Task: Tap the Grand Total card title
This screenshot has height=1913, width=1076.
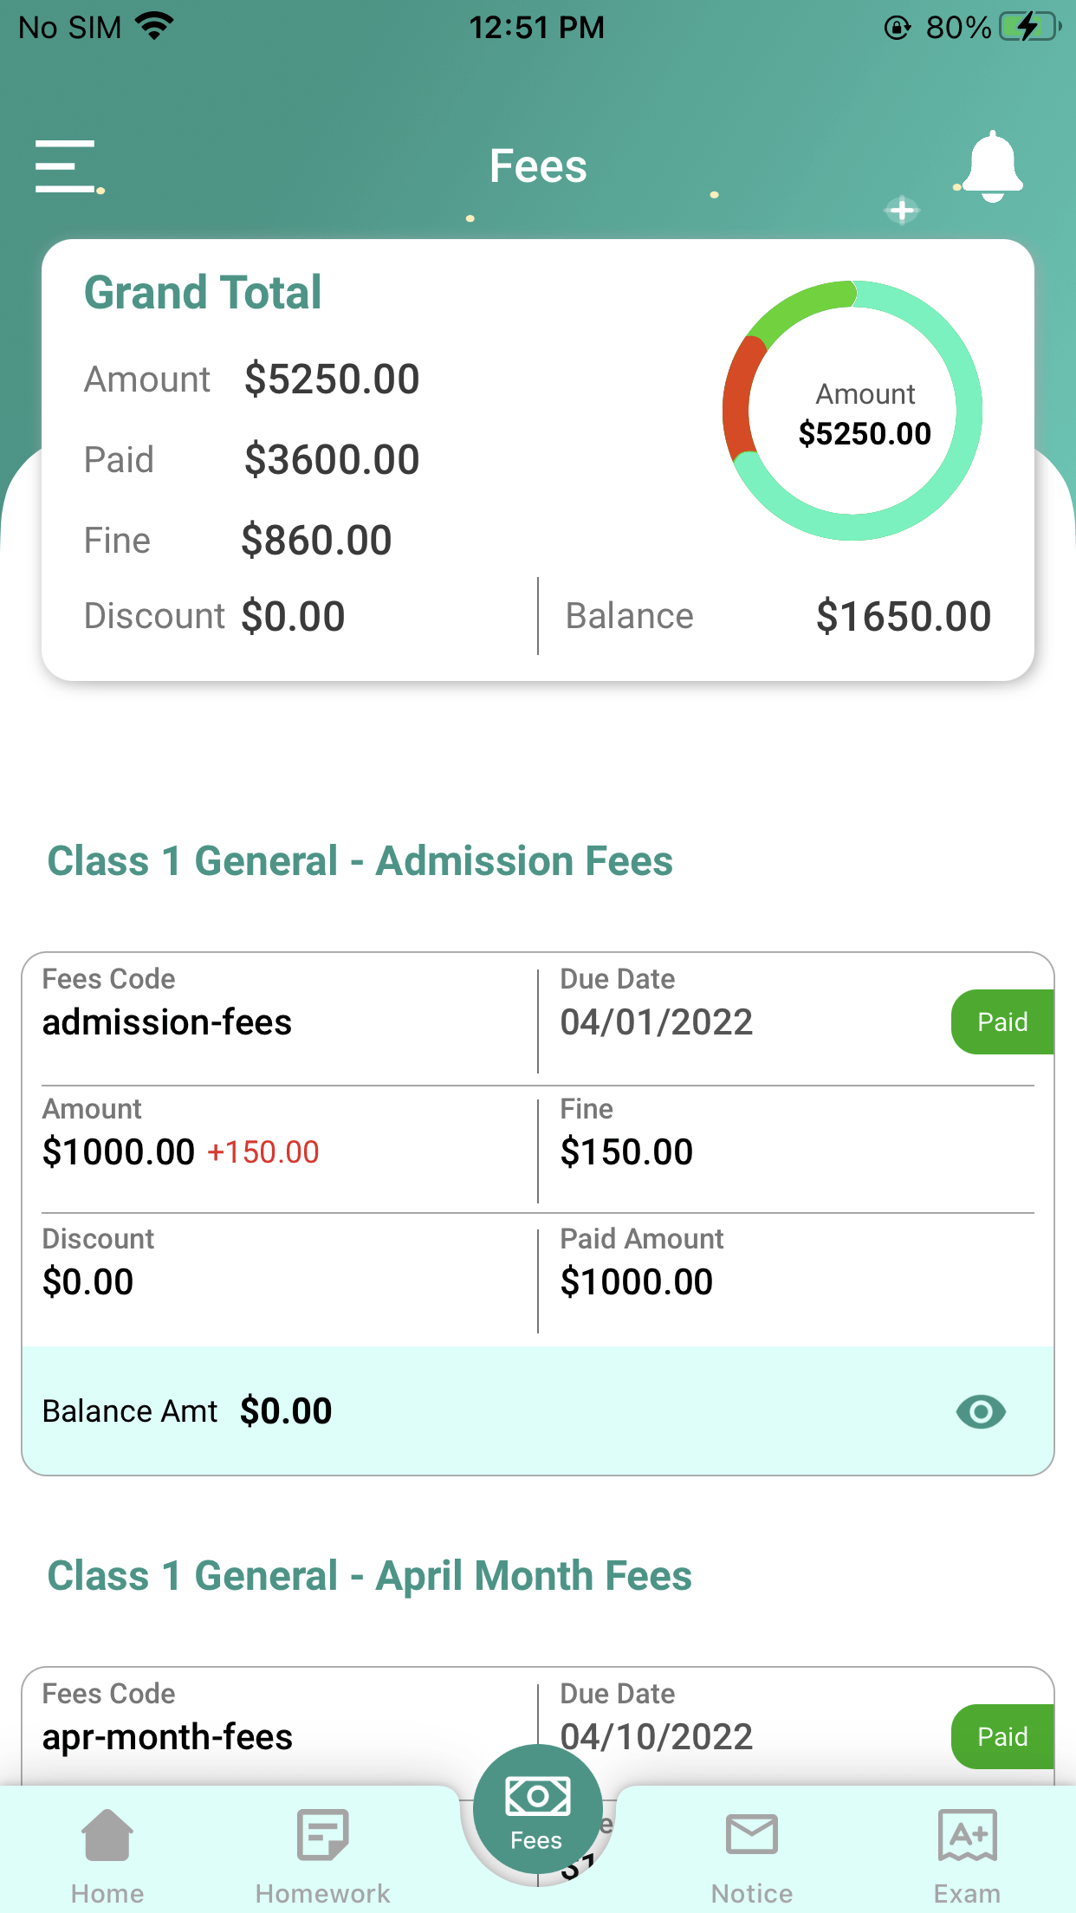Action: tap(203, 293)
